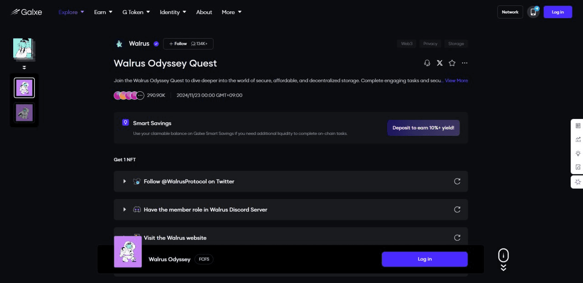The image size is (583, 283).
Task: Click the double-chevron under the top-left thumbnail
Action: click(x=24, y=67)
